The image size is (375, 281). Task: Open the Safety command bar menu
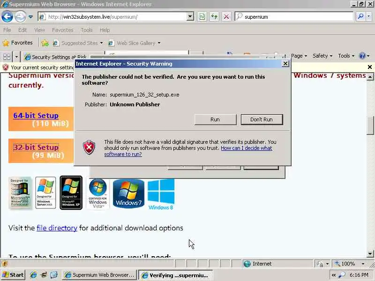coord(322,56)
